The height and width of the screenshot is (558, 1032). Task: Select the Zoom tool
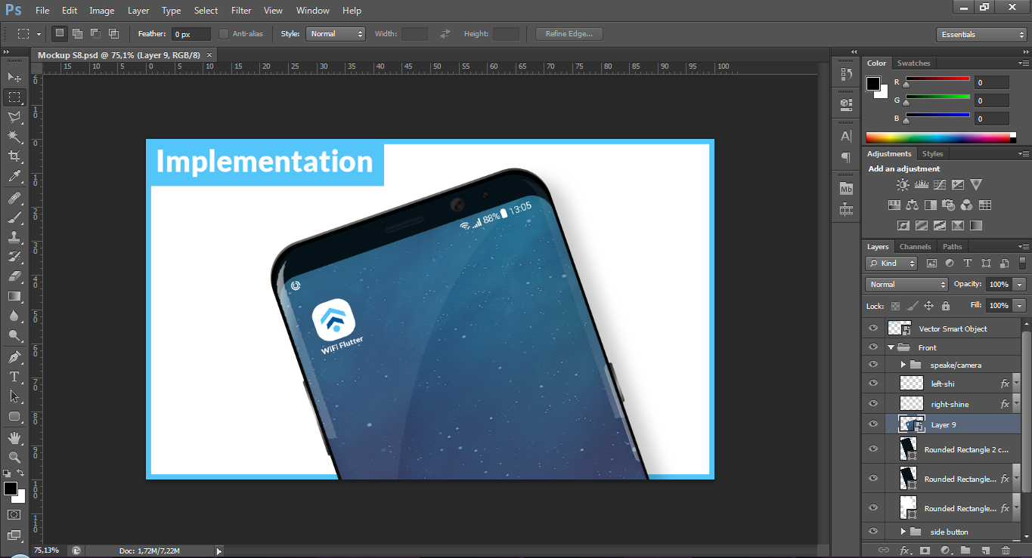(14, 457)
